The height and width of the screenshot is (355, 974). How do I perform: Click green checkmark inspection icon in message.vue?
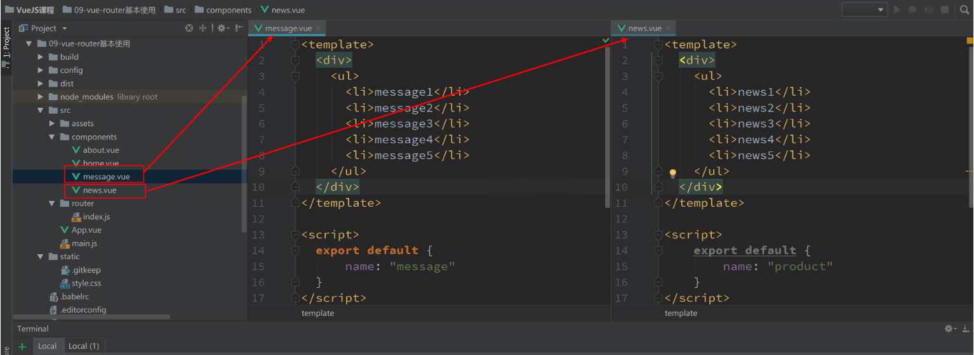(x=606, y=41)
